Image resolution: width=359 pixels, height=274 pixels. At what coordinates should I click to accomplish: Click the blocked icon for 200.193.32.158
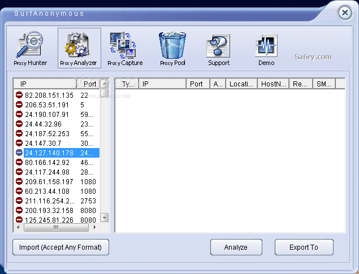[x=19, y=210]
